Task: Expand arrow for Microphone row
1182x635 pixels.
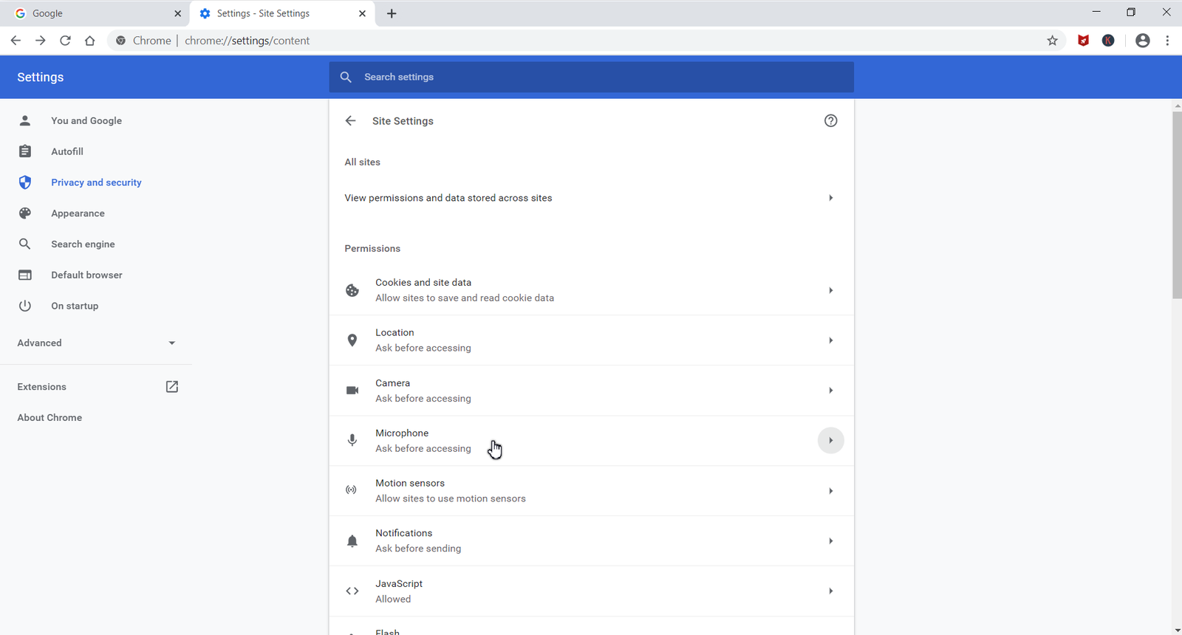Action: (x=831, y=441)
